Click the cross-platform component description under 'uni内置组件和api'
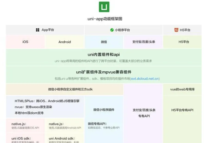Viewport: 206px width, 143px height. coord(103,61)
